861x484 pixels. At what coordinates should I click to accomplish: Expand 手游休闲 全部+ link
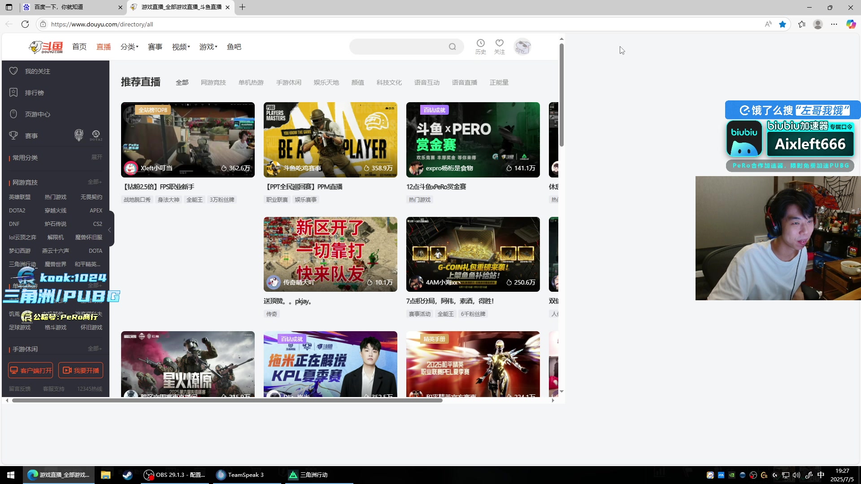coord(95,349)
